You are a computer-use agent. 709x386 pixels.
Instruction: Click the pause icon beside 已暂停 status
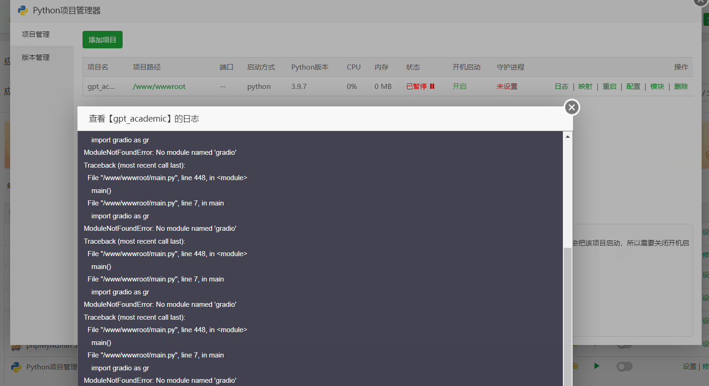[x=431, y=86]
